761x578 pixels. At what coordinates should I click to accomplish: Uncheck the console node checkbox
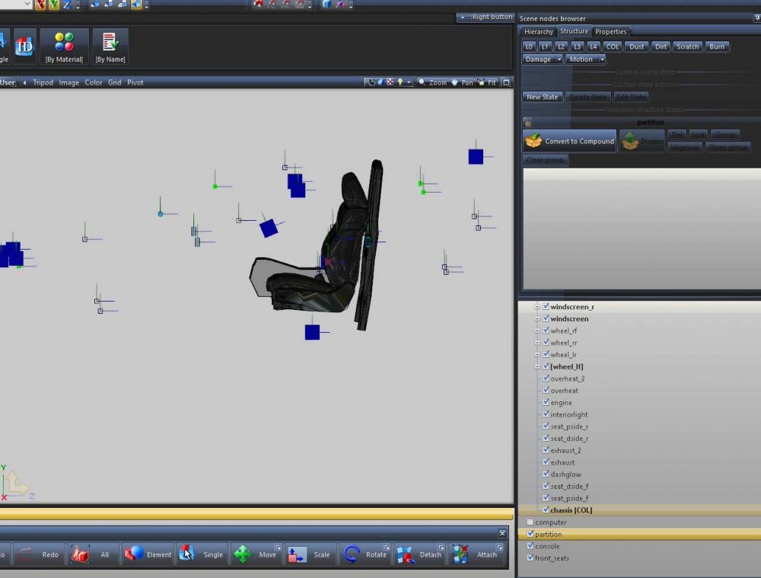[530, 546]
